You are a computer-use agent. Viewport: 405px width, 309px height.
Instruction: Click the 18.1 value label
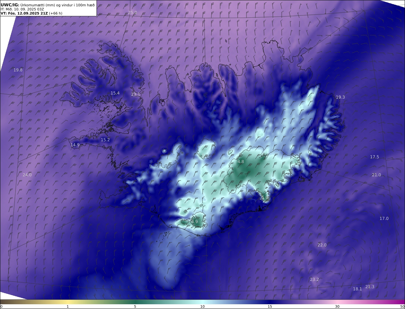tap(358, 289)
